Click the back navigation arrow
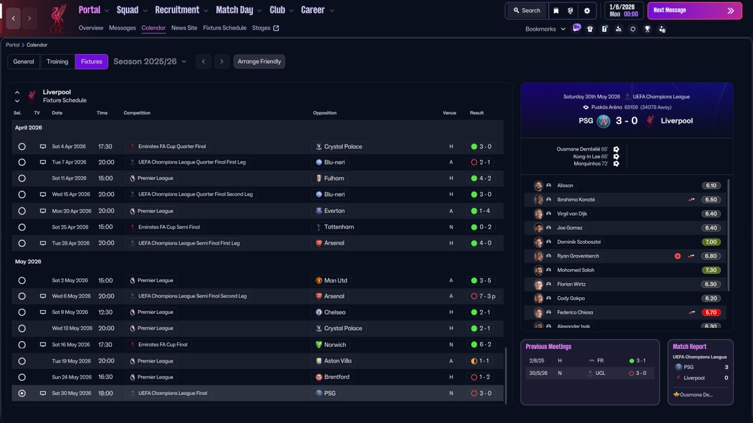 pos(14,18)
